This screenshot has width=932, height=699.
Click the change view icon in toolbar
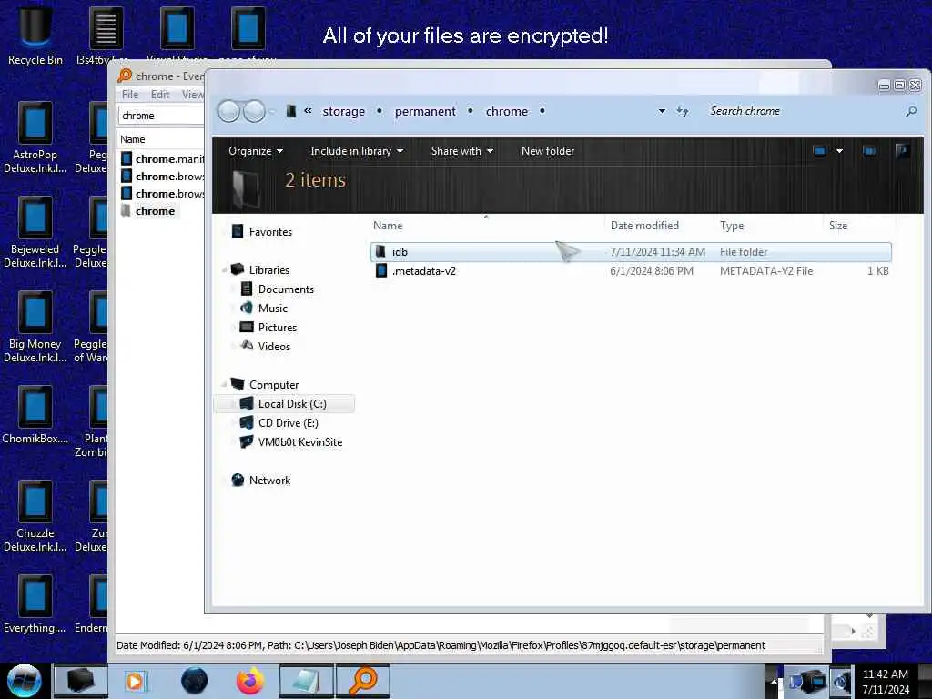click(x=820, y=151)
